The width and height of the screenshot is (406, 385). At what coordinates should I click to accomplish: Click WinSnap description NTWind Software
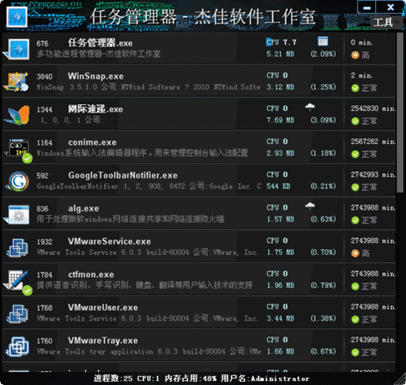(x=149, y=87)
